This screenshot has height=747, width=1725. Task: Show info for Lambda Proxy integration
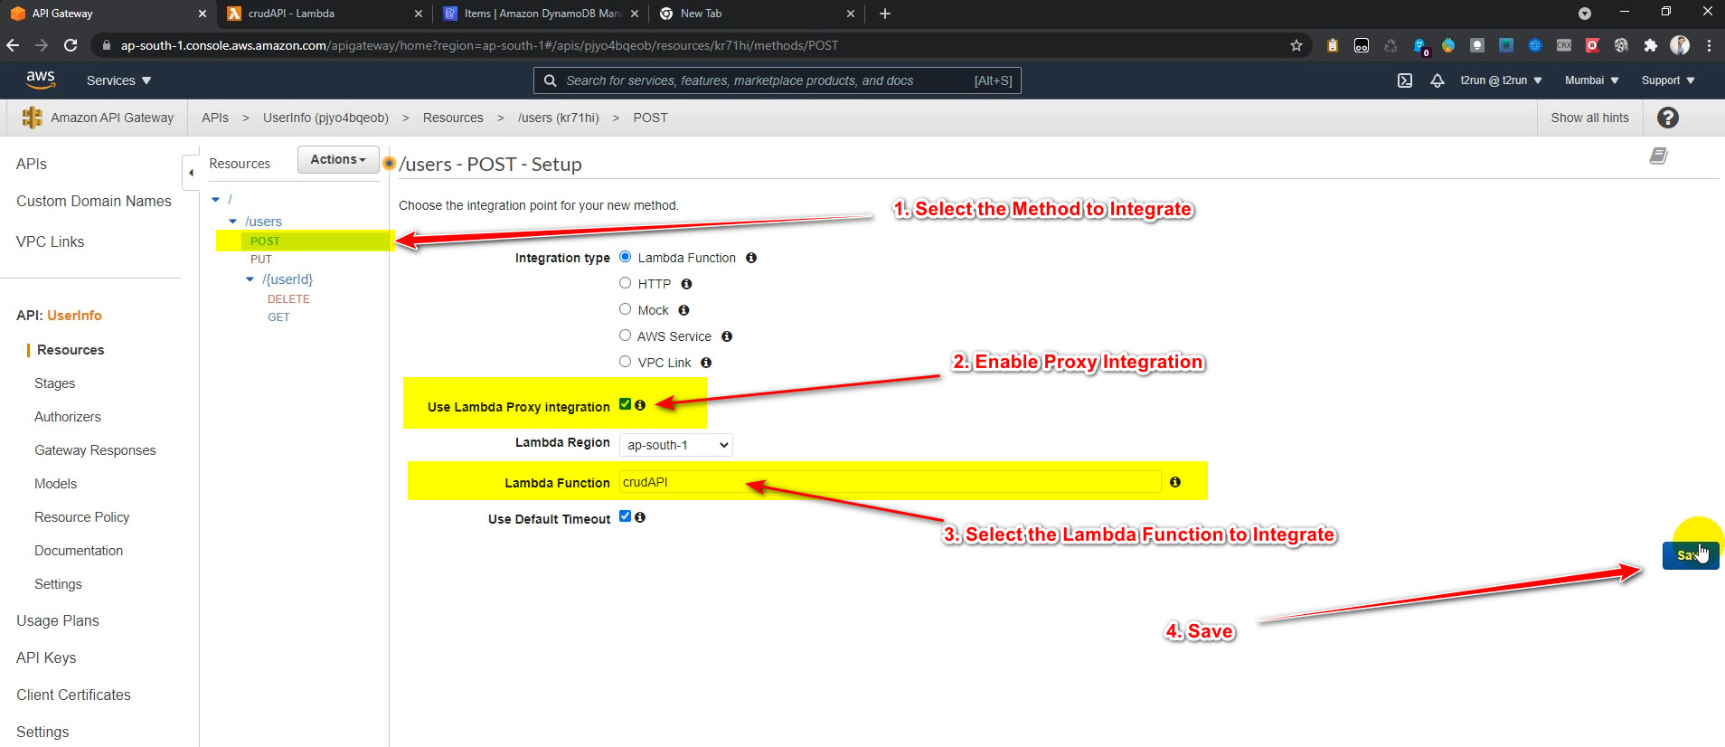pos(640,405)
